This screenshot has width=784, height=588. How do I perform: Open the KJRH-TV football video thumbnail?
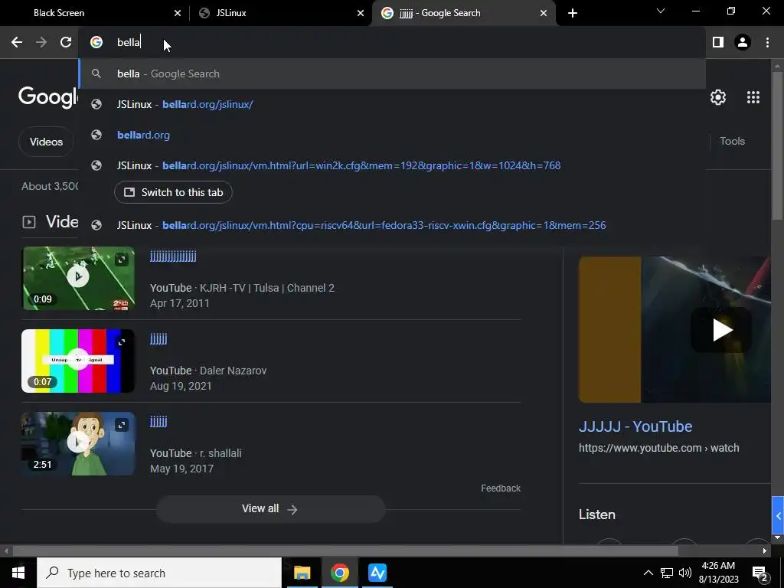coord(78,278)
